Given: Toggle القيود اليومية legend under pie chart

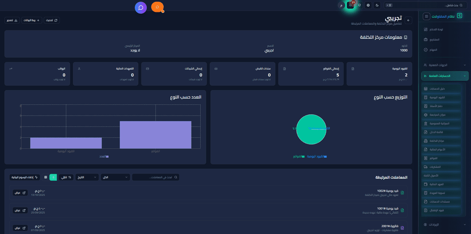Looking at the screenshot, I should coord(316,156).
